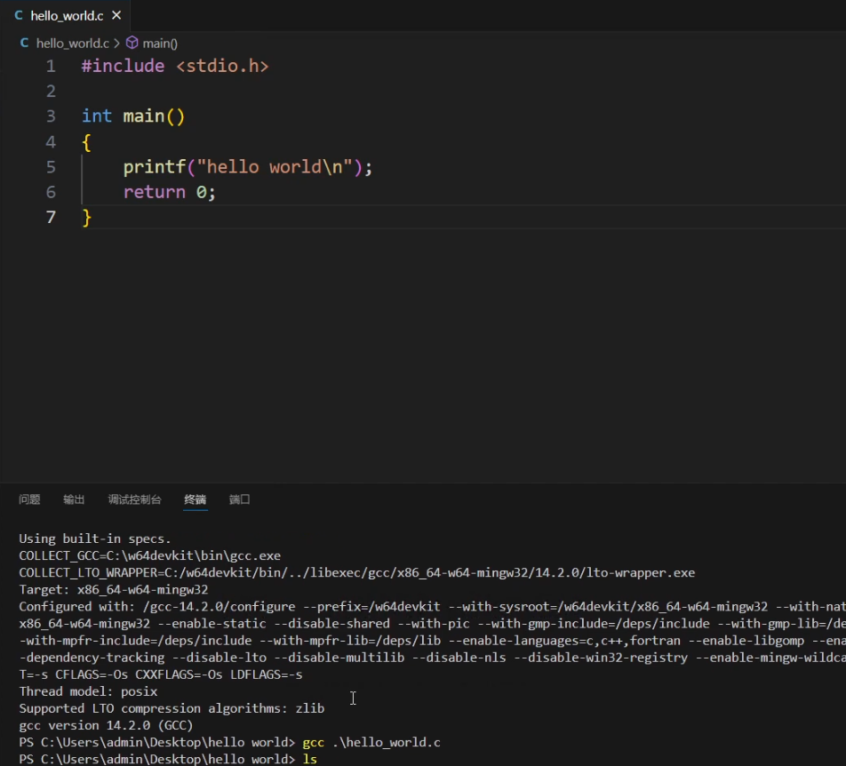Click the #include <stdio.h> line

click(x=174, y=66)
